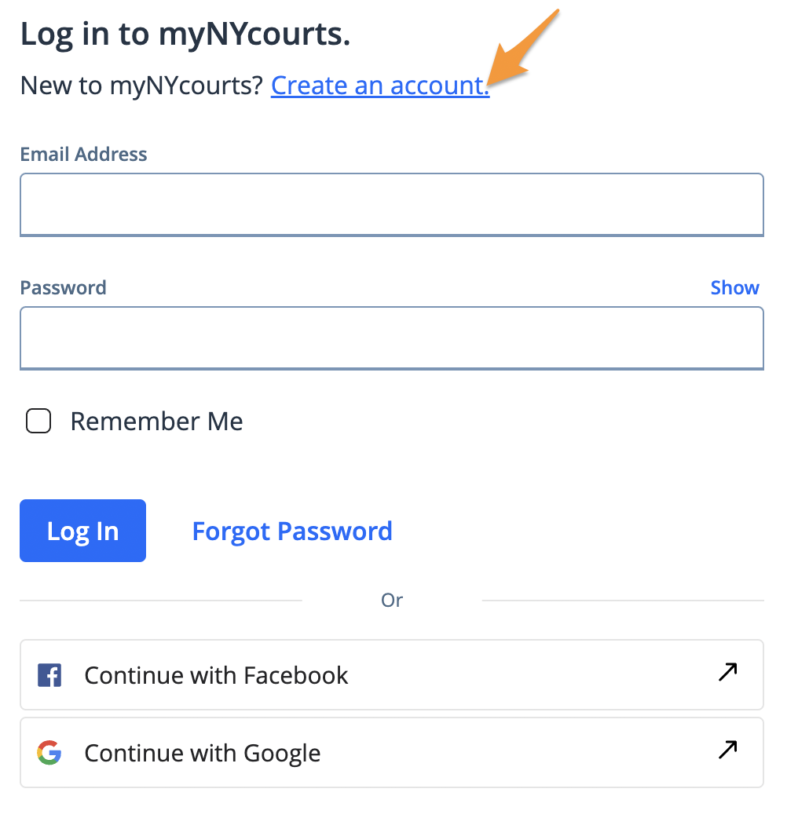
Task: Click the Facebook logo icon
Action: tap(49, 675)
